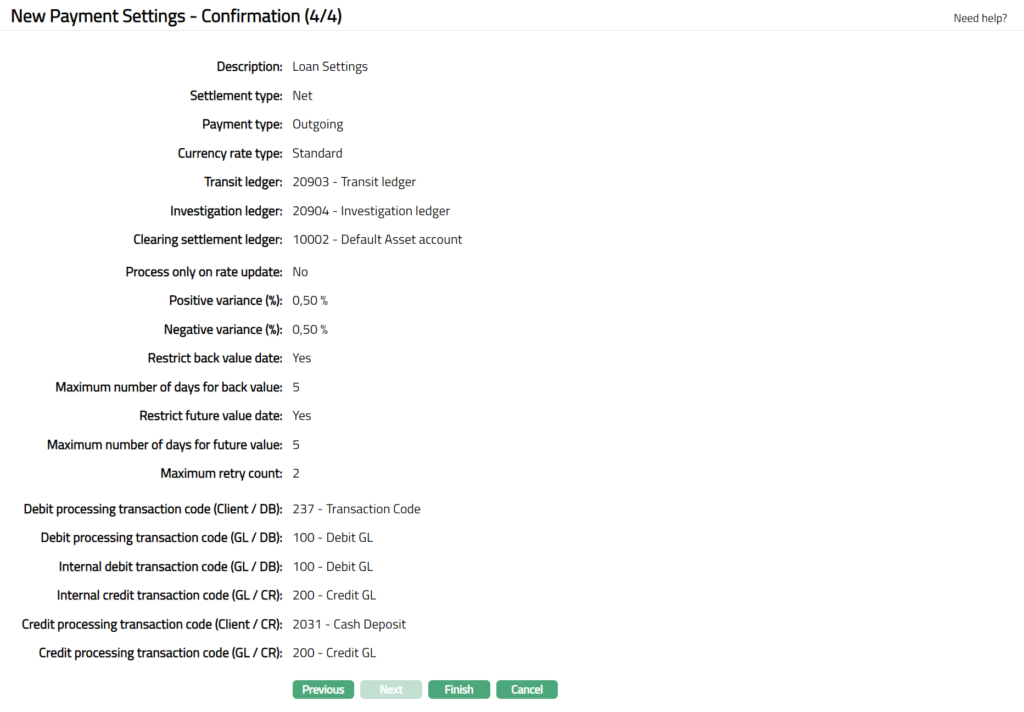This screenshot has height=712, width=1024.
Task: Click the 20904 - Investigation ledger value
Action: tap(371, 211)
